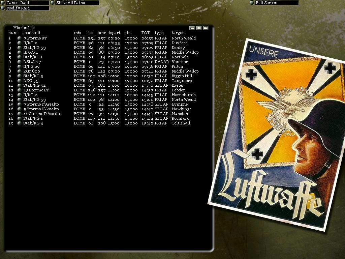The height and width of the screenshot is (259, 345).
Task: Click target 'Filton'
Action: pyautogui.click(x=177, y=67)
